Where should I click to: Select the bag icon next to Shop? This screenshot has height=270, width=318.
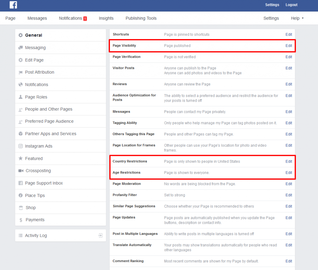pos(20,208)
